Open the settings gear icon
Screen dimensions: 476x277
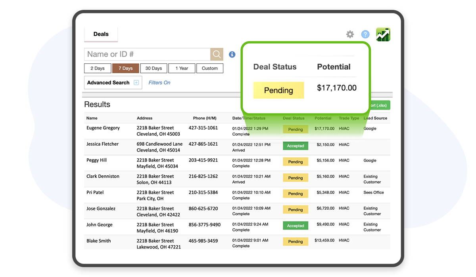tap(350, 34)
